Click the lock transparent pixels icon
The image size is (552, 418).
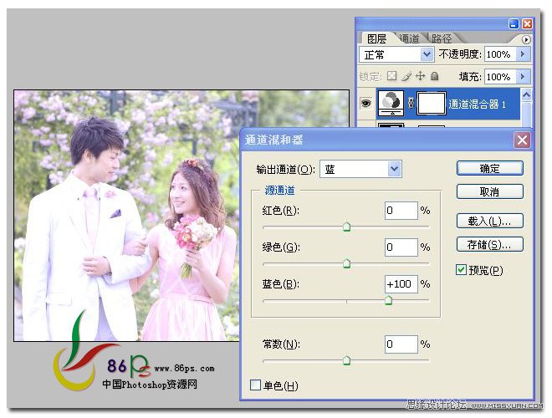(391, 75)
